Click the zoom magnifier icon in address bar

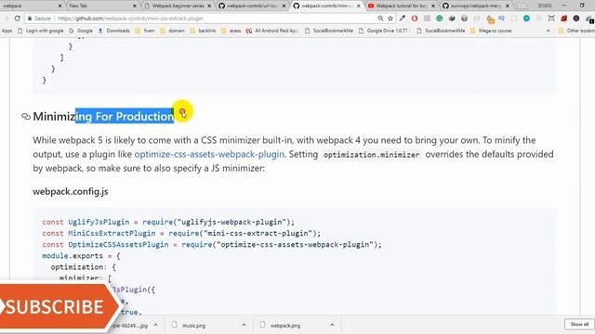(x=380, y=19)
